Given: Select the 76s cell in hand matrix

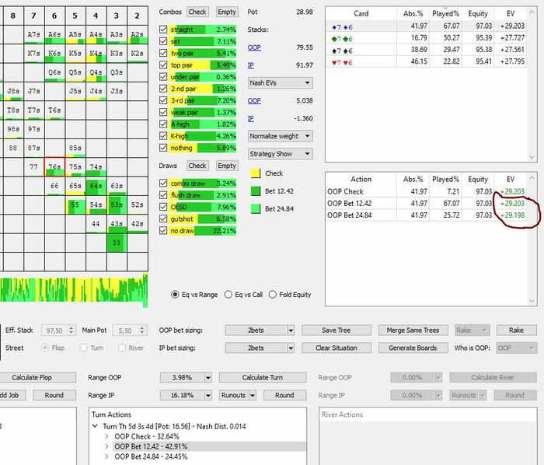Looking at the screenshot, I should tap(54, 167).
